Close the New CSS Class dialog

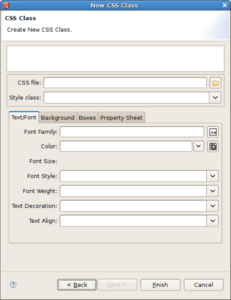click(x=224, y=5)
